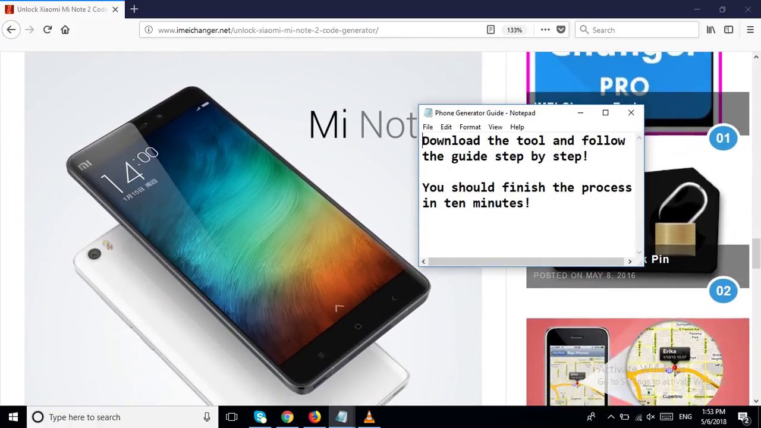
Task: Switch to Firefox in the taskbar
Action: pyautogui.click(x=315, y=417)
